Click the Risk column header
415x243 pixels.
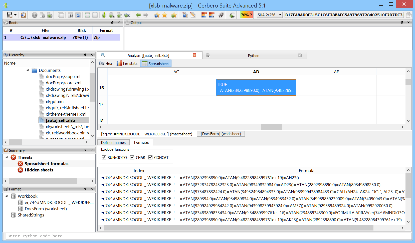pyautogui.click(x=82, y=30)
